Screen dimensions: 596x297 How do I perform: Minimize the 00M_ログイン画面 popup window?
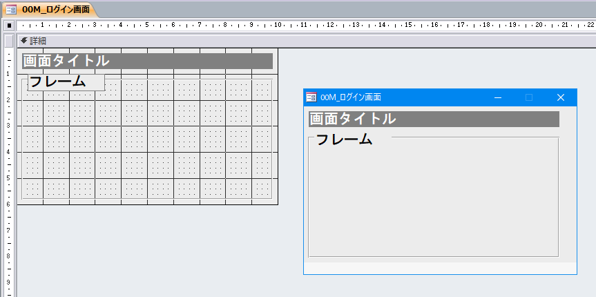coord(497,98)
